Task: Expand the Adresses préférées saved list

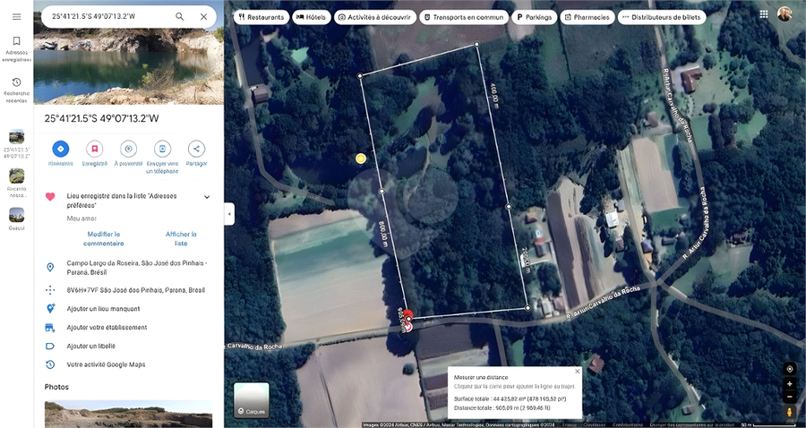Action: [x=207, y=197]
